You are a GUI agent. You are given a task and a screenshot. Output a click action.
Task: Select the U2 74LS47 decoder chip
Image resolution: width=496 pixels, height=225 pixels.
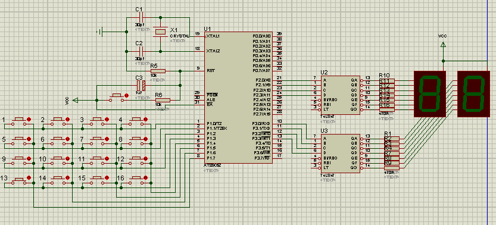340,95
